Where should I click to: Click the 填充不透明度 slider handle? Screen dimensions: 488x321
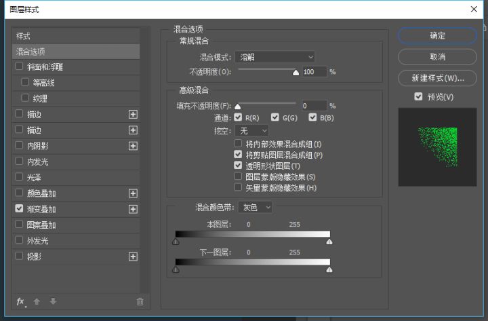237,107
